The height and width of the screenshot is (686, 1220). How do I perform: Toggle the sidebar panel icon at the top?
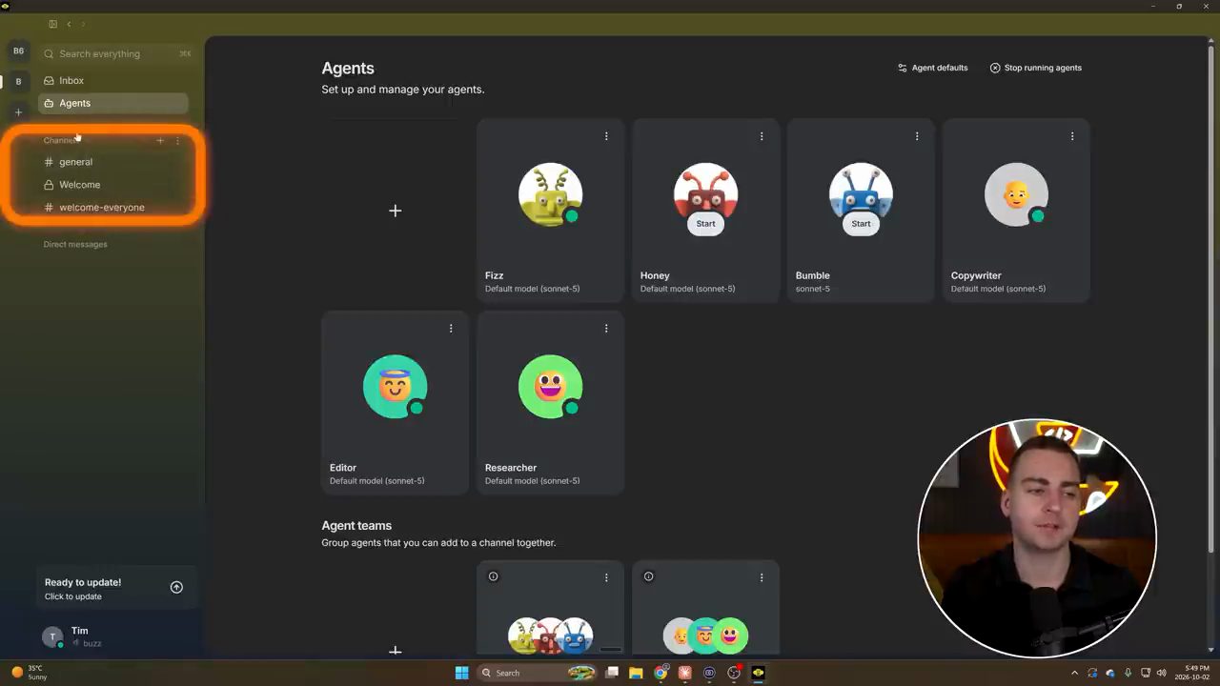[x=52, y=24]
